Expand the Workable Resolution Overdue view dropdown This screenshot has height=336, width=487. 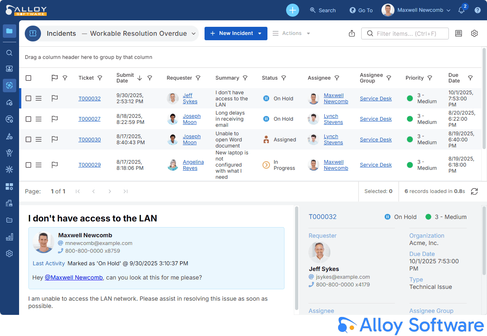194,34
